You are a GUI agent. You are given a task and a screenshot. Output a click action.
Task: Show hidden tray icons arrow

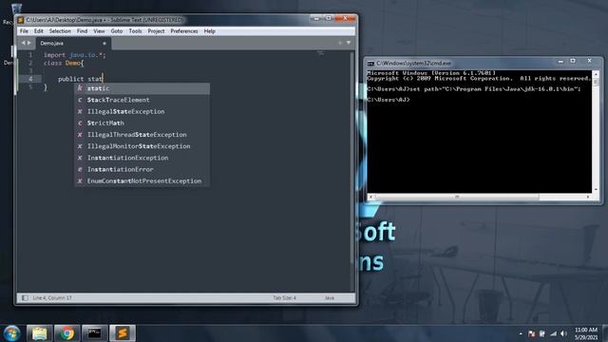pos(521,333)
